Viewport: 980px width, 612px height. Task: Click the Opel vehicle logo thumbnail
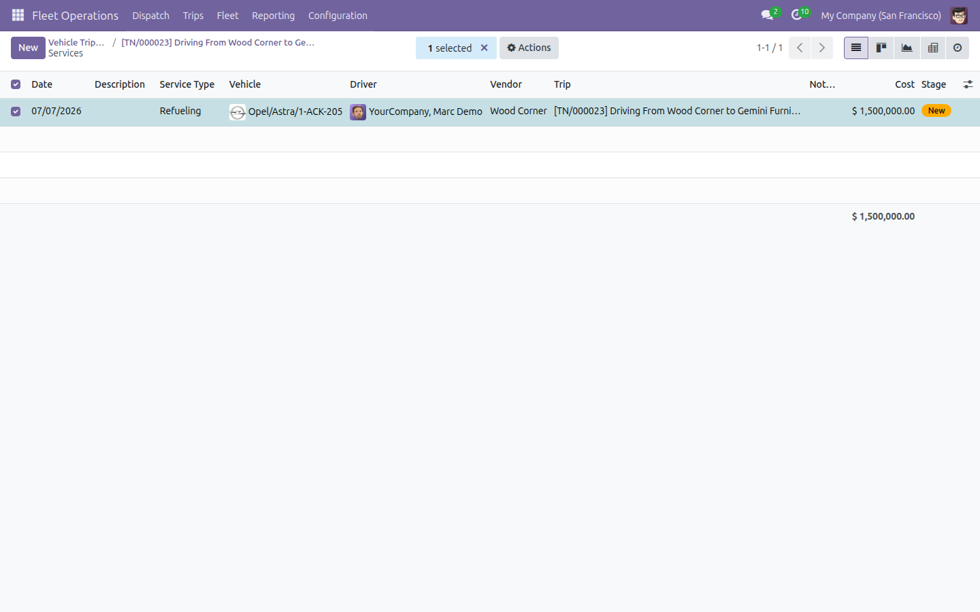(238, 112)
